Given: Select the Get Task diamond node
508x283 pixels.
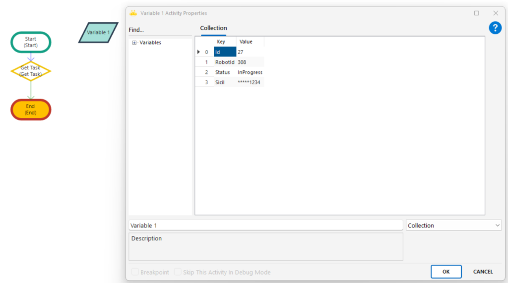Looking at the screenshot, I should click(31, 71).
